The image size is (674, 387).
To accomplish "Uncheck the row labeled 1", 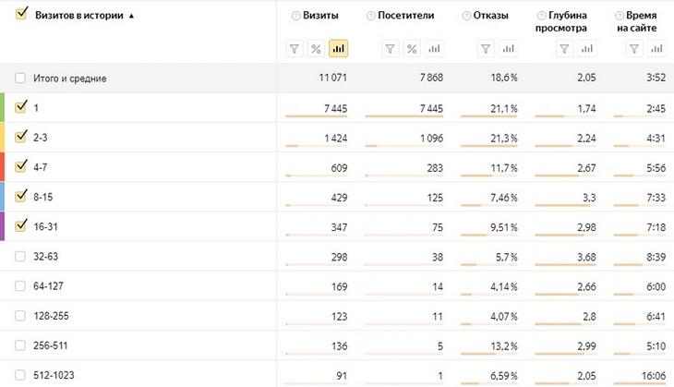I will (x=20, y=107).
